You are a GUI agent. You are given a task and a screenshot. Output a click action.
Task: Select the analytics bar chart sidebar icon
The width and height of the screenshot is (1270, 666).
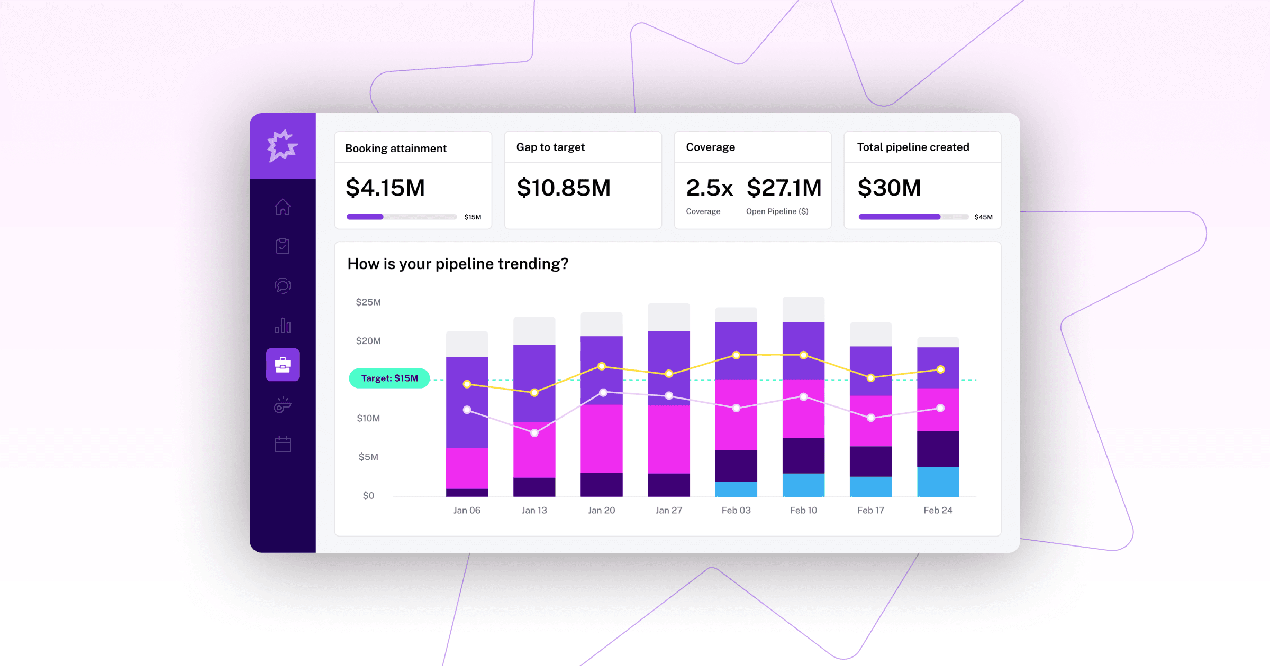coord(283,326)
